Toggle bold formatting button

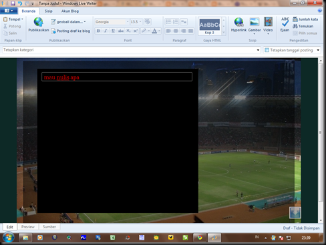98,31
